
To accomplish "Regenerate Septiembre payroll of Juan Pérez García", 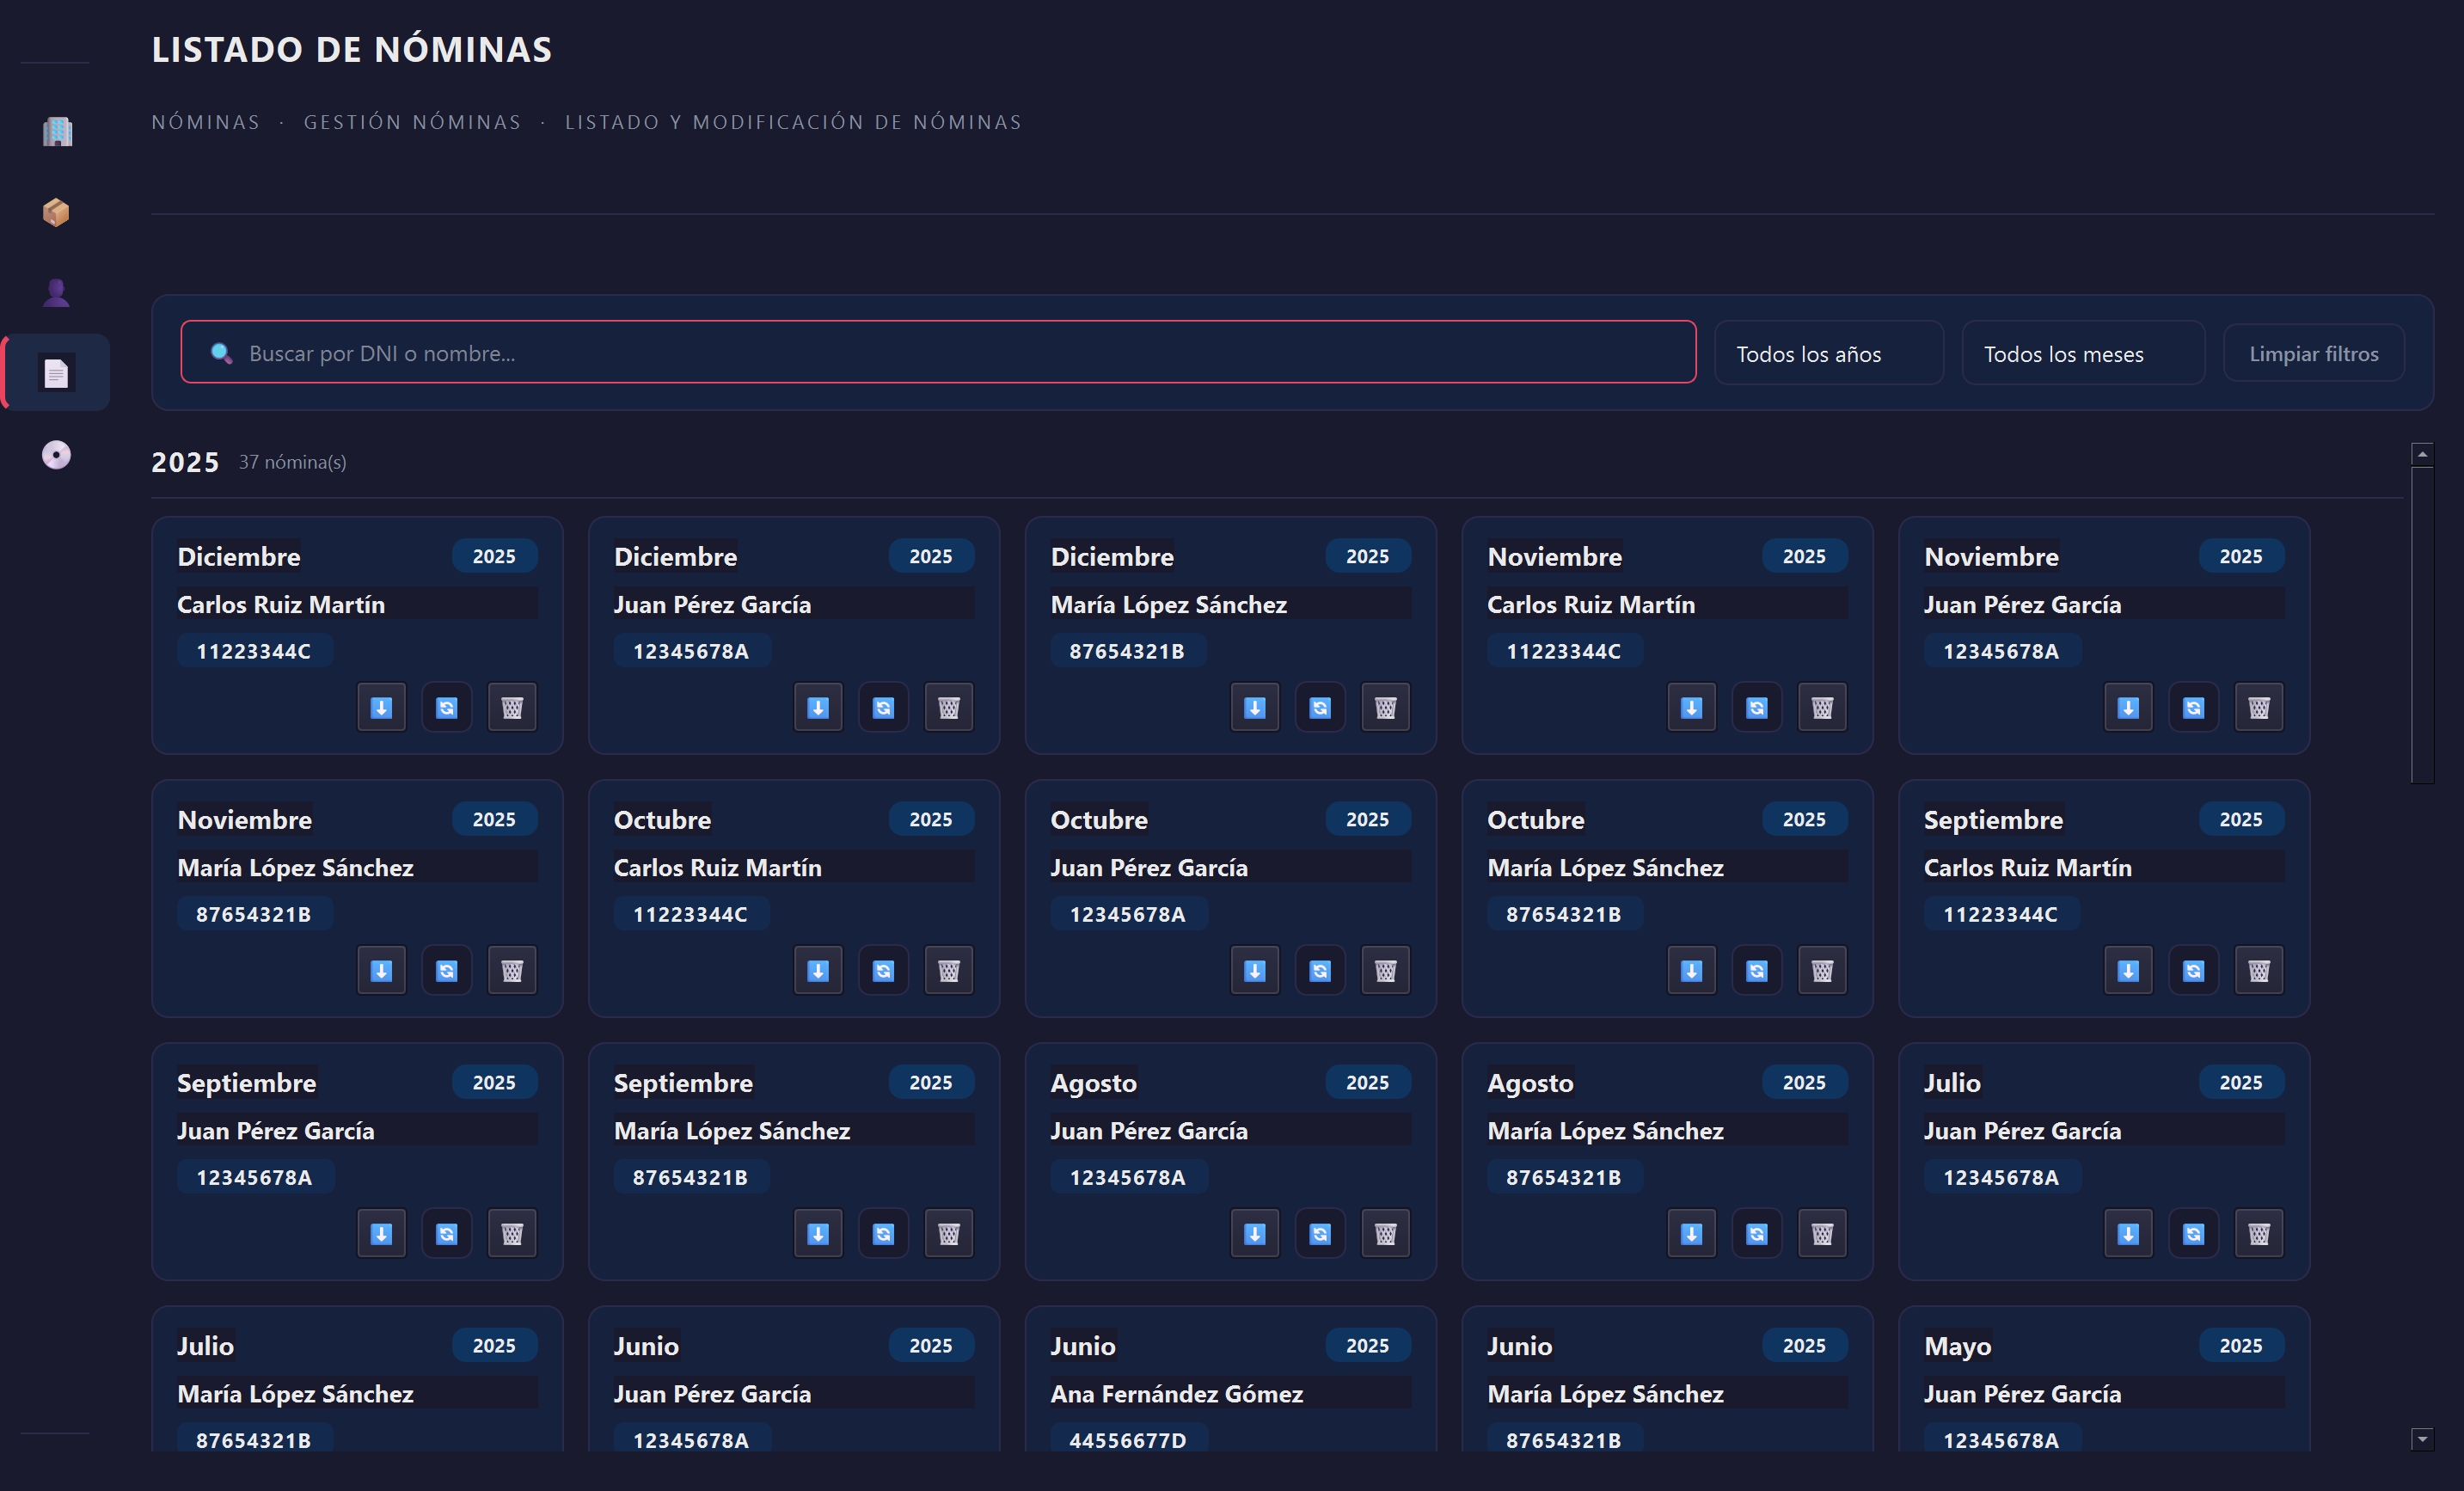I will click(x=447, y=1234).
